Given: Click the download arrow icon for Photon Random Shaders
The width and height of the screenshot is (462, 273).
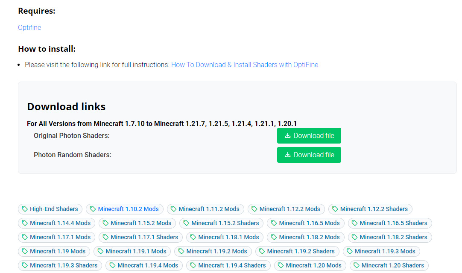Looking at the screenshot, I should pos(287,155).
